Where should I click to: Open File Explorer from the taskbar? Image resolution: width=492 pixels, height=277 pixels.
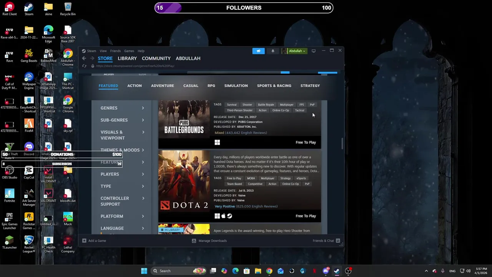click(x=258, y=271)
